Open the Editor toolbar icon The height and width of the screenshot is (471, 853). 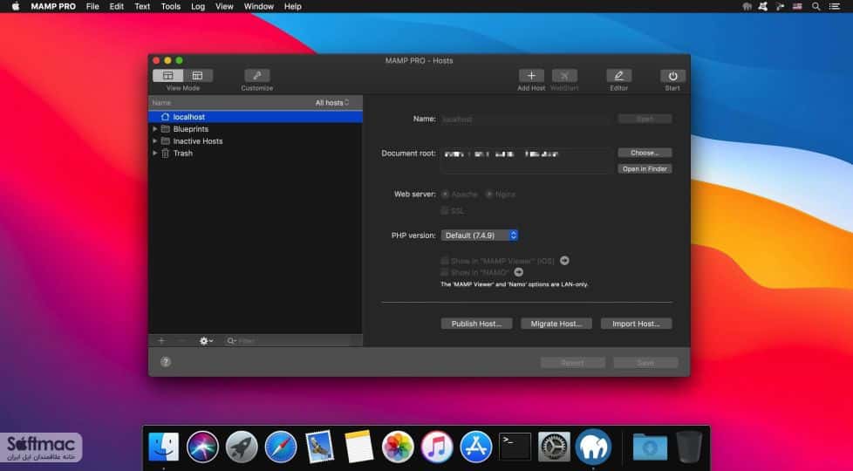(619, 76)
